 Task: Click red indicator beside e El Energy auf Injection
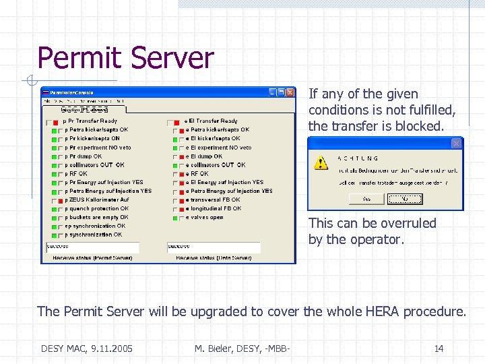(x=182, y=183)
